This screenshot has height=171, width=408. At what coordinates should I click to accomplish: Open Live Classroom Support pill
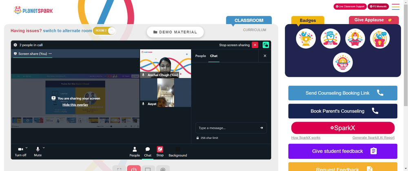[x=350, y=7]
